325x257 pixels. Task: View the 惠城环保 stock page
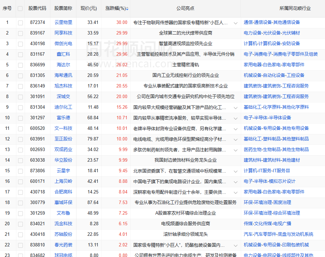click(x=63, y=202)
